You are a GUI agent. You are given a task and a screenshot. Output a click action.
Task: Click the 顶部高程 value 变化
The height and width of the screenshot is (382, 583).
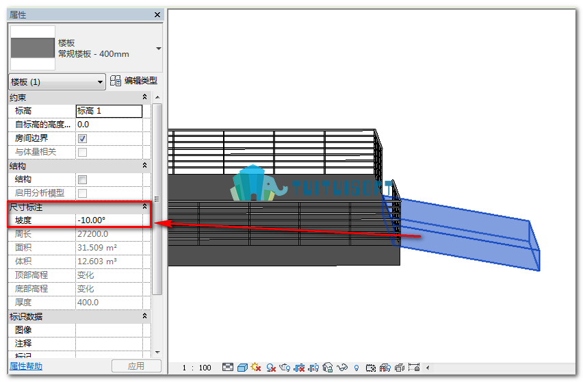coord(109,275)
